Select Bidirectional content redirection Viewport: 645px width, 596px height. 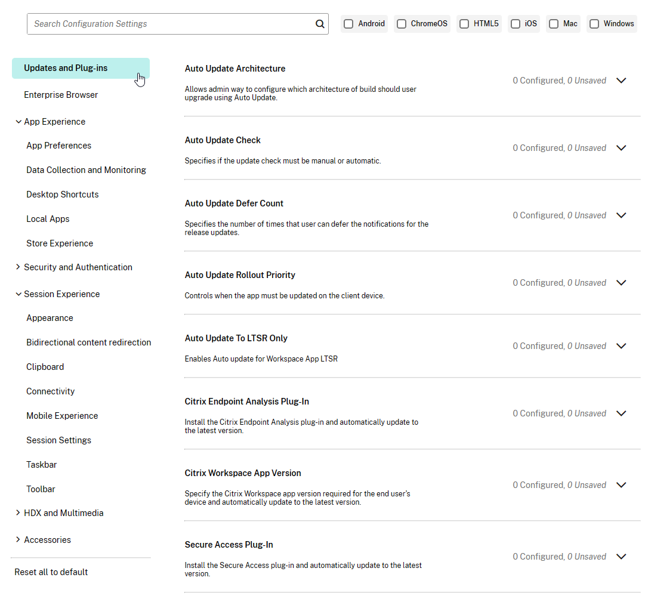click(88, 342)
